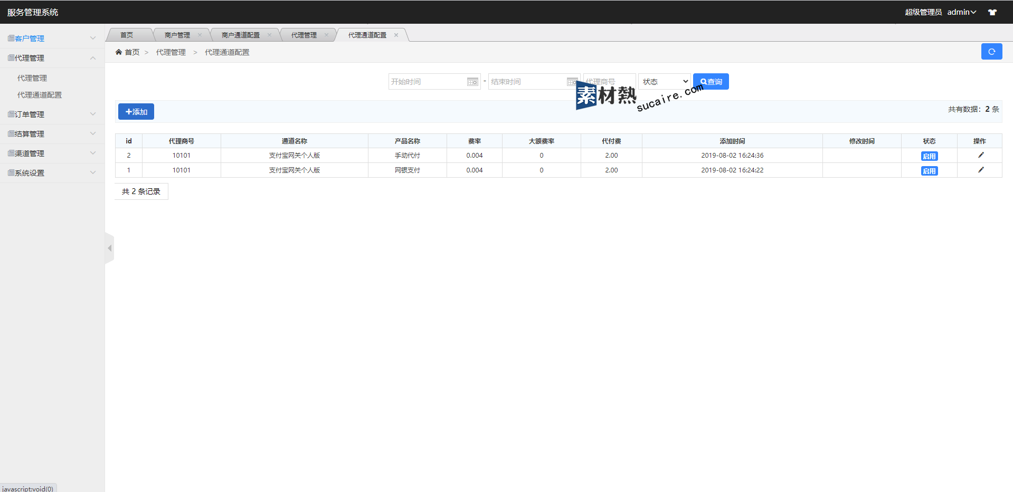Open the 状态 dropdown filter
The width and height of the screenshot is (1013, 492).
click(x=664, y=82)
